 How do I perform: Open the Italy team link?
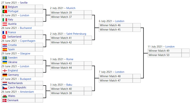10,20
